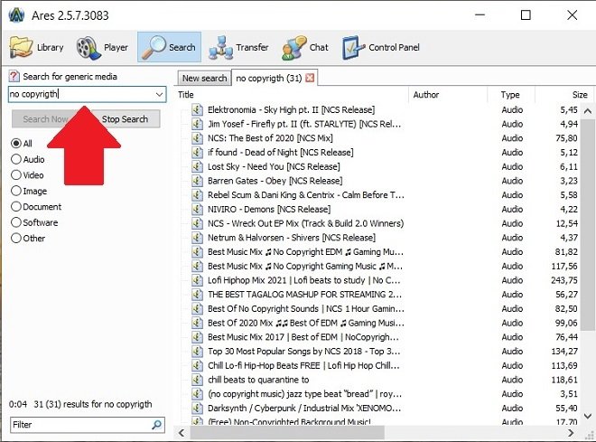This screenshot has width=596, height=442.
Task: Open the Transfer section
Action: pos(238,48)
